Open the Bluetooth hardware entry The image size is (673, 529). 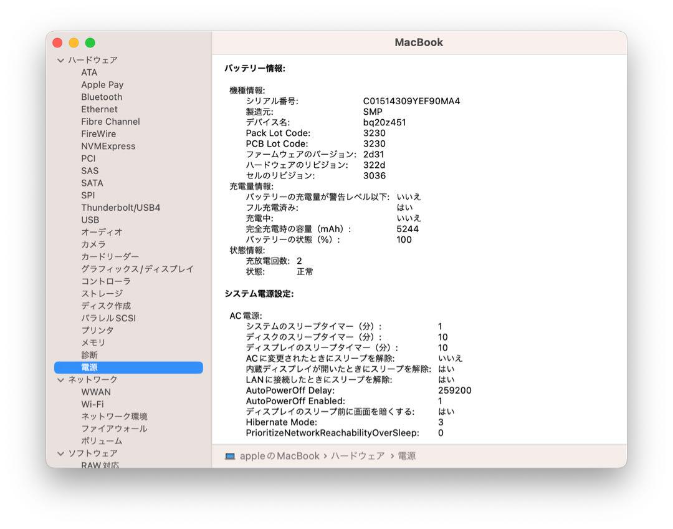(102, 97)
